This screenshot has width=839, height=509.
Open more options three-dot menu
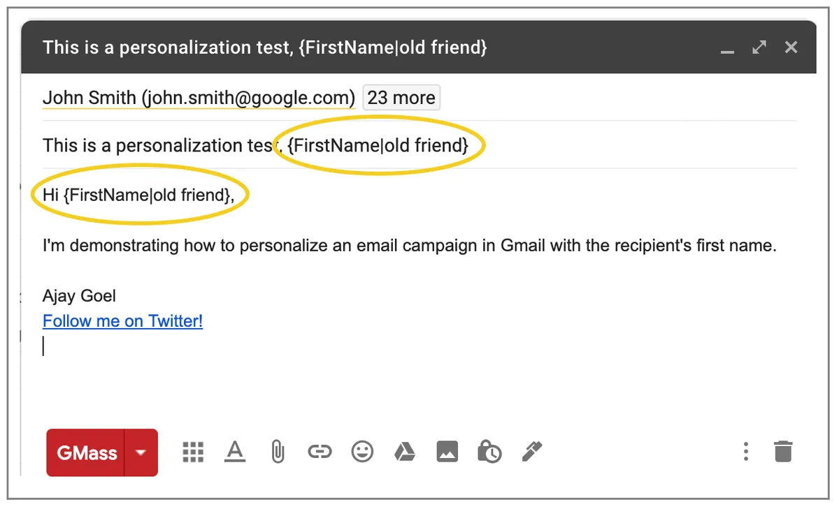[x=746, y=452]
